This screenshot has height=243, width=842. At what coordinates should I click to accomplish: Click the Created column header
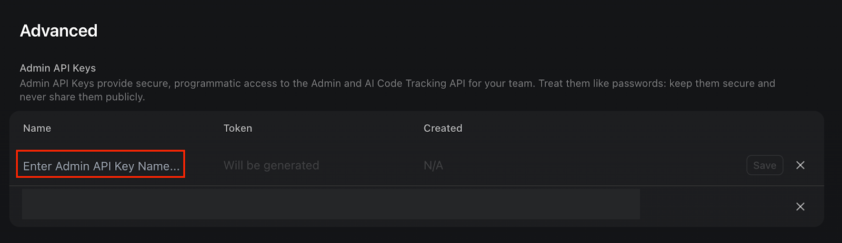pyautogui.click(x=443, y=128)
